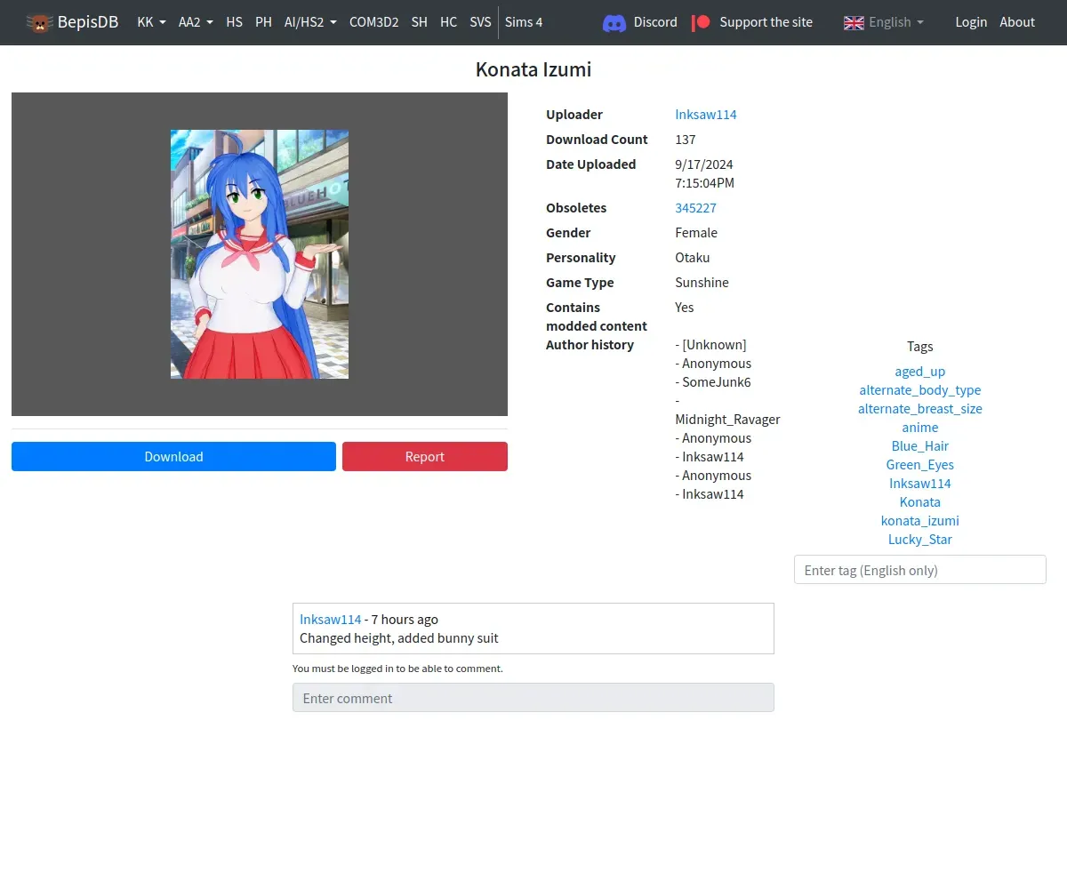Select the alternate_breast_size tag
The height and width of the screenshot is (889, 1067).
(x=920, y=409)
